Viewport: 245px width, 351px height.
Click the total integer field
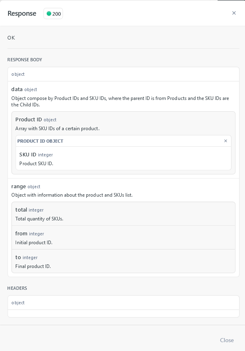click(123, 214)
